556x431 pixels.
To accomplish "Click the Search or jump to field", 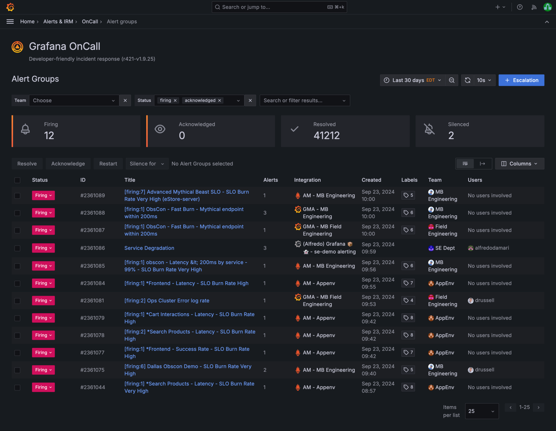I will pyautogui.click(x=279, y=7).
